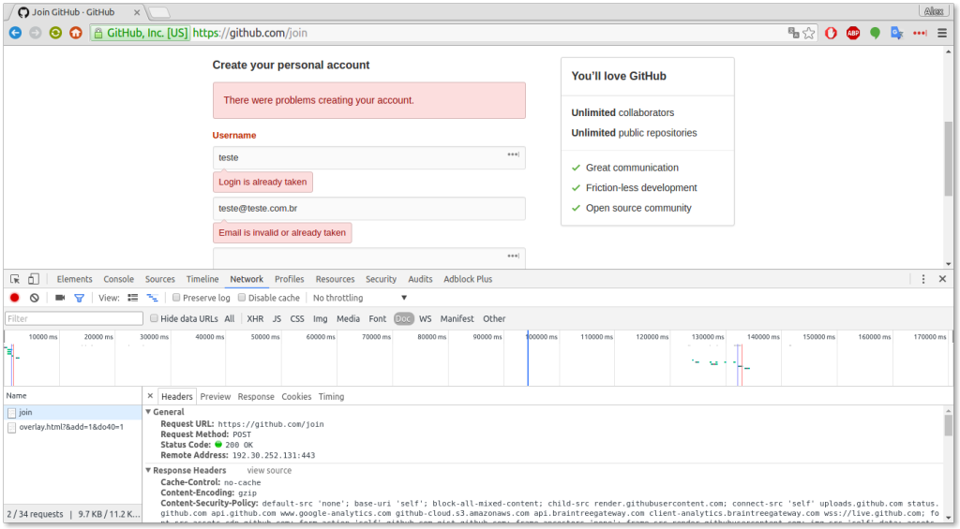Click the Username input containing teste
The image size is (960, 529).
(369, 158)
